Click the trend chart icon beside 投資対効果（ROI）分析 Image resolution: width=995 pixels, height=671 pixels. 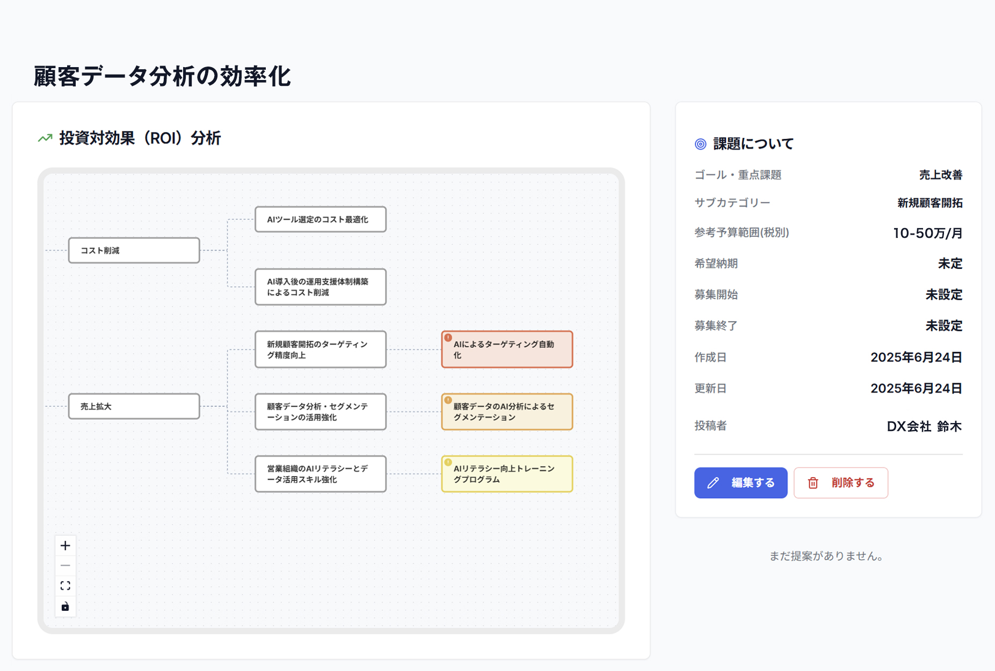45,138
